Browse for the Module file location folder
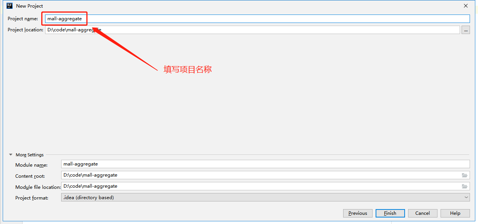The width and height of the screenshot is (478, 224). point(465,186)
